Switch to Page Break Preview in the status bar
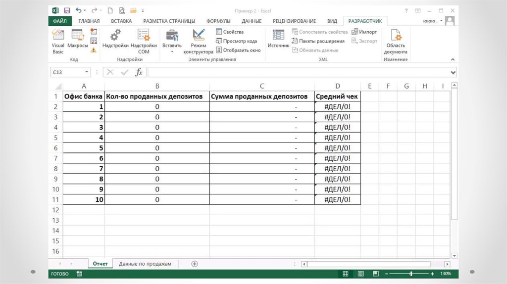The width and height of the screenshot is (507, 284). (x=376, y=274)
